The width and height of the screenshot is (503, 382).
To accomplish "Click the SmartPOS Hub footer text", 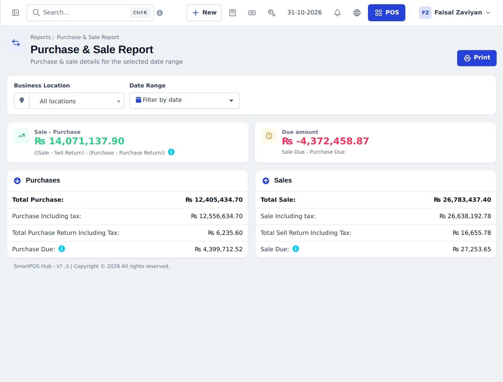I will [x=92, y=266].
